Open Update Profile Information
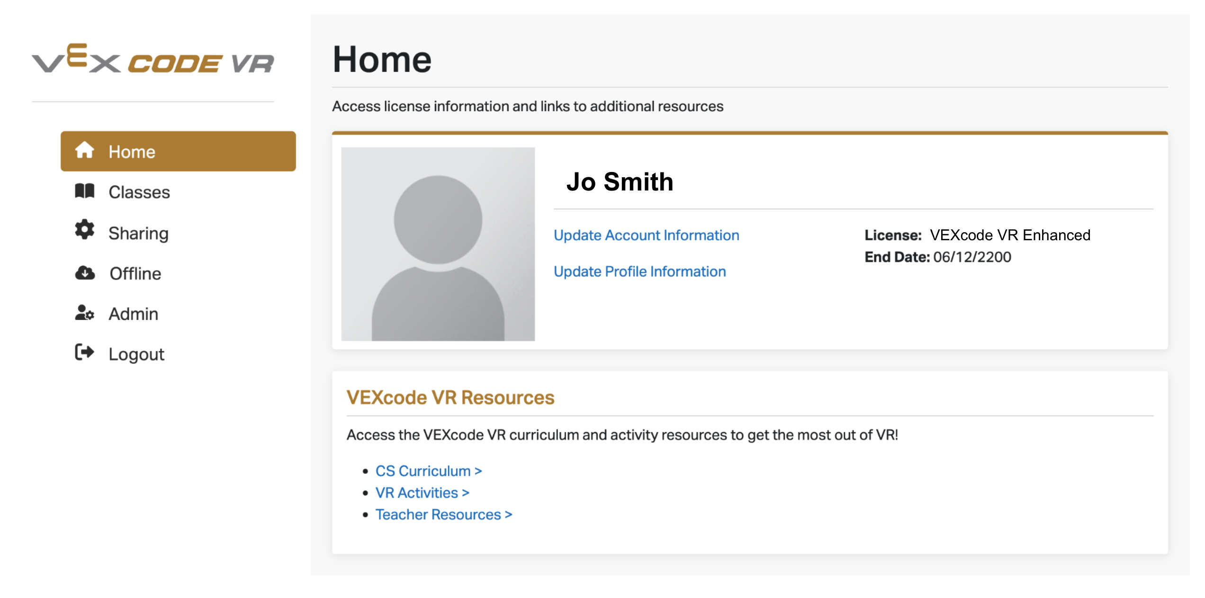Viewport: 1205px width, 598px height. click(x=639, y=271)
